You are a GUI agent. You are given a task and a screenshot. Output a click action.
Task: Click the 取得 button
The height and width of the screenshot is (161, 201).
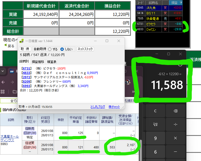[25, 49]
